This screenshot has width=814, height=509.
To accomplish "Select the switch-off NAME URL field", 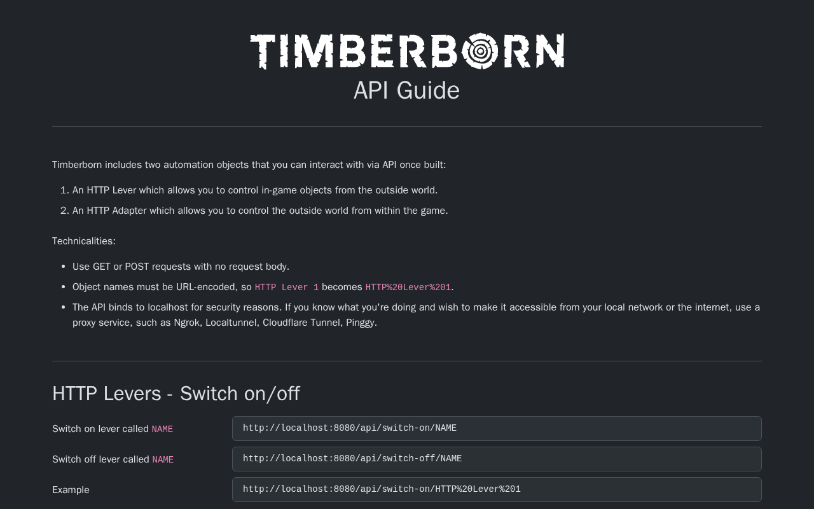I will [496, 459].
